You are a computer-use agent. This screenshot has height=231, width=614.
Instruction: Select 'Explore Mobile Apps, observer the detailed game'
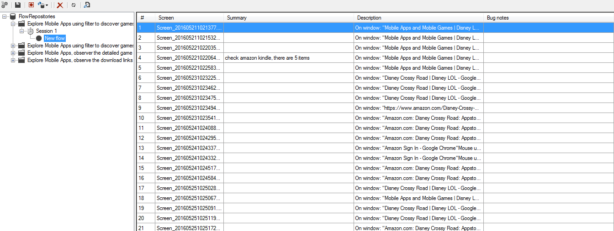click(x=80, y=53)
